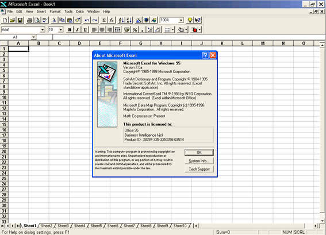
Task: Expand the fill Color dropdown arrow
Action: click(x=186, y=30)
